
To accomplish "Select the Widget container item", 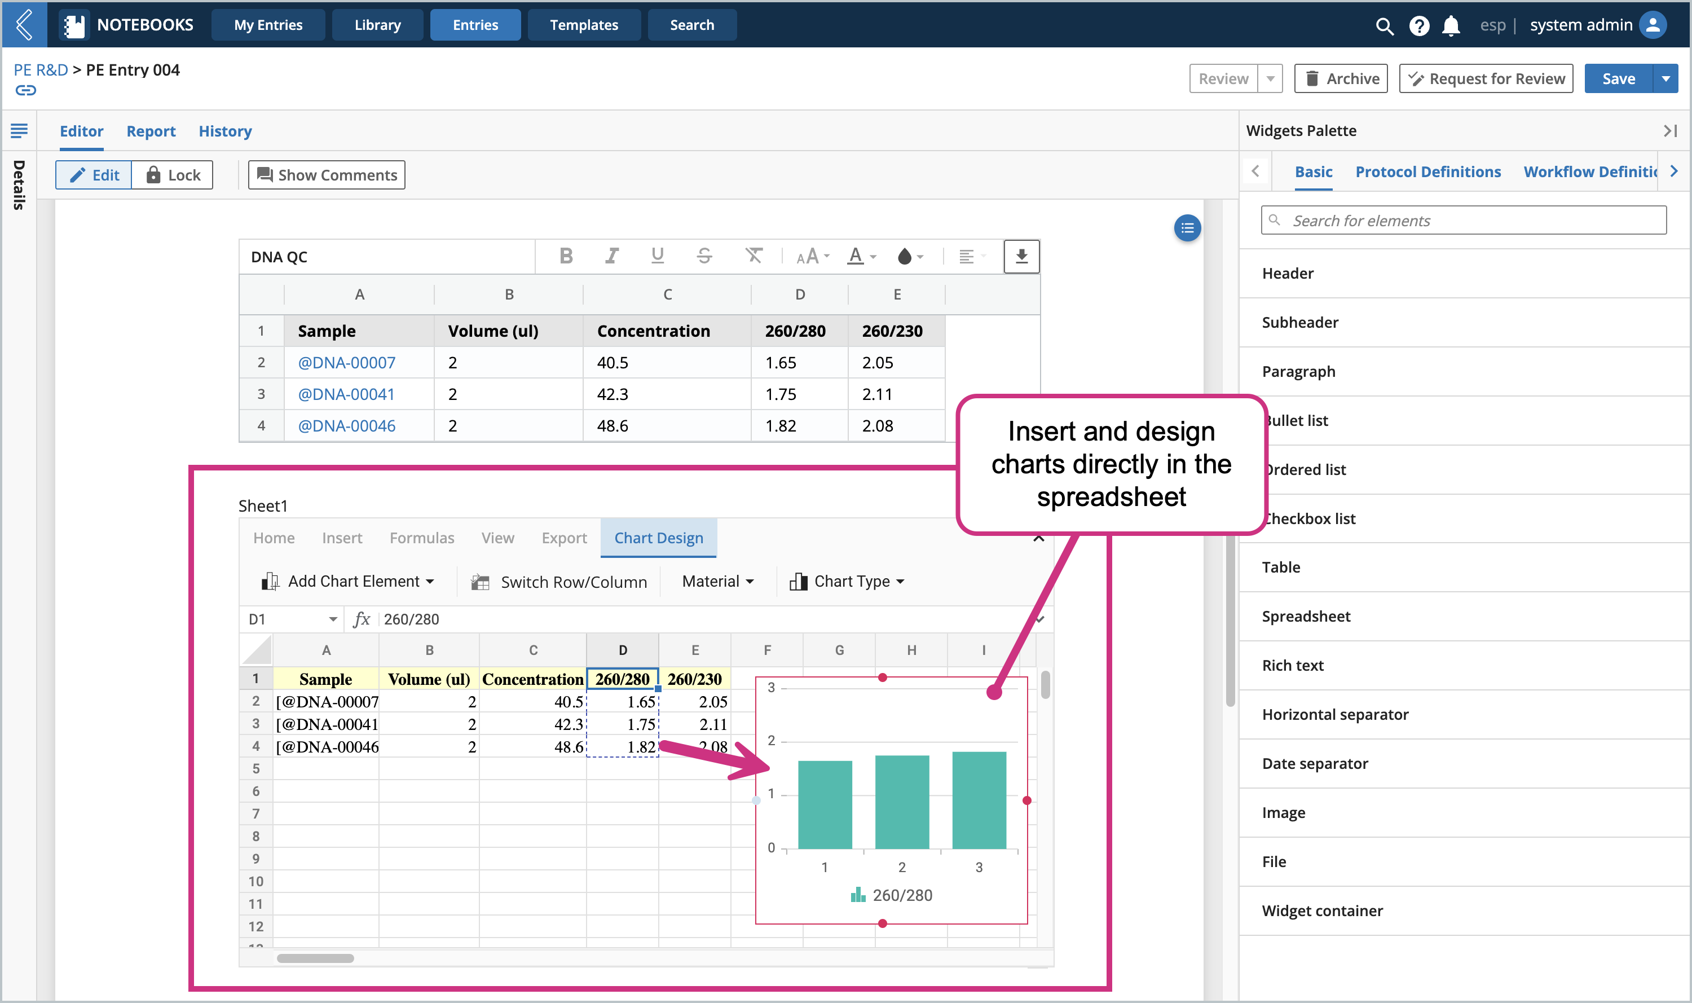I will coord(1465,911).
